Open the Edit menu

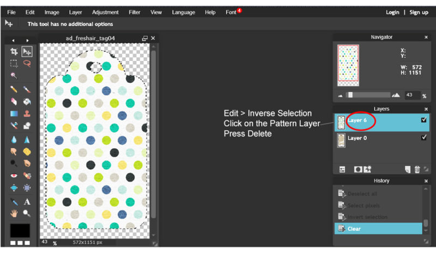coord(30,12)
